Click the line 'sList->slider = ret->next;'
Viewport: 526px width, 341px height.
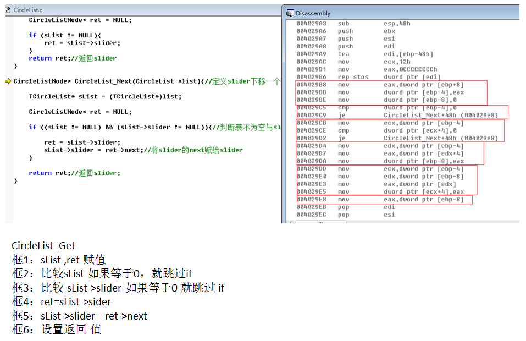coord(92,150)
